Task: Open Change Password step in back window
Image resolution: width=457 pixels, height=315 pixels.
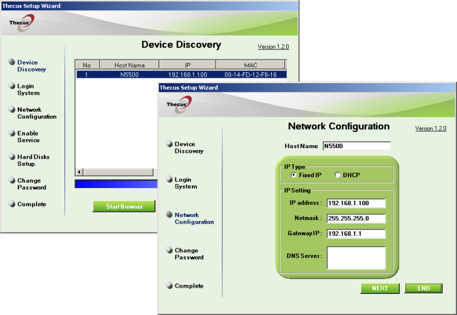Action: [x=31, y=184]
